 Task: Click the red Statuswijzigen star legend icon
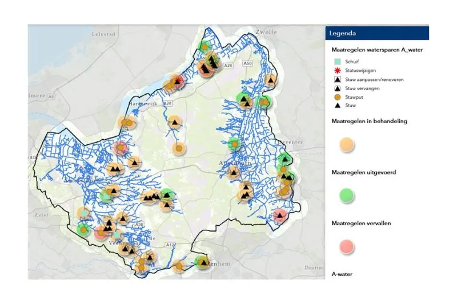336,71
